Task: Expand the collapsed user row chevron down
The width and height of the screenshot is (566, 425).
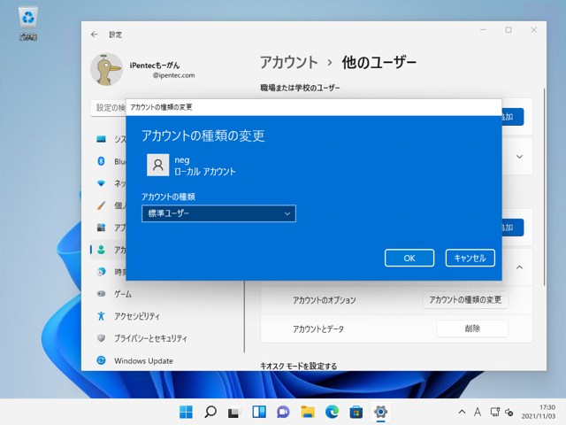Action: pyautogui.click(x=519, y=157)
